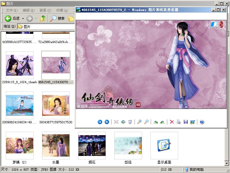Rotate image clockwise
Image resolution: width=230 pixels, height=173 pixels.
[x=156, y=122]
